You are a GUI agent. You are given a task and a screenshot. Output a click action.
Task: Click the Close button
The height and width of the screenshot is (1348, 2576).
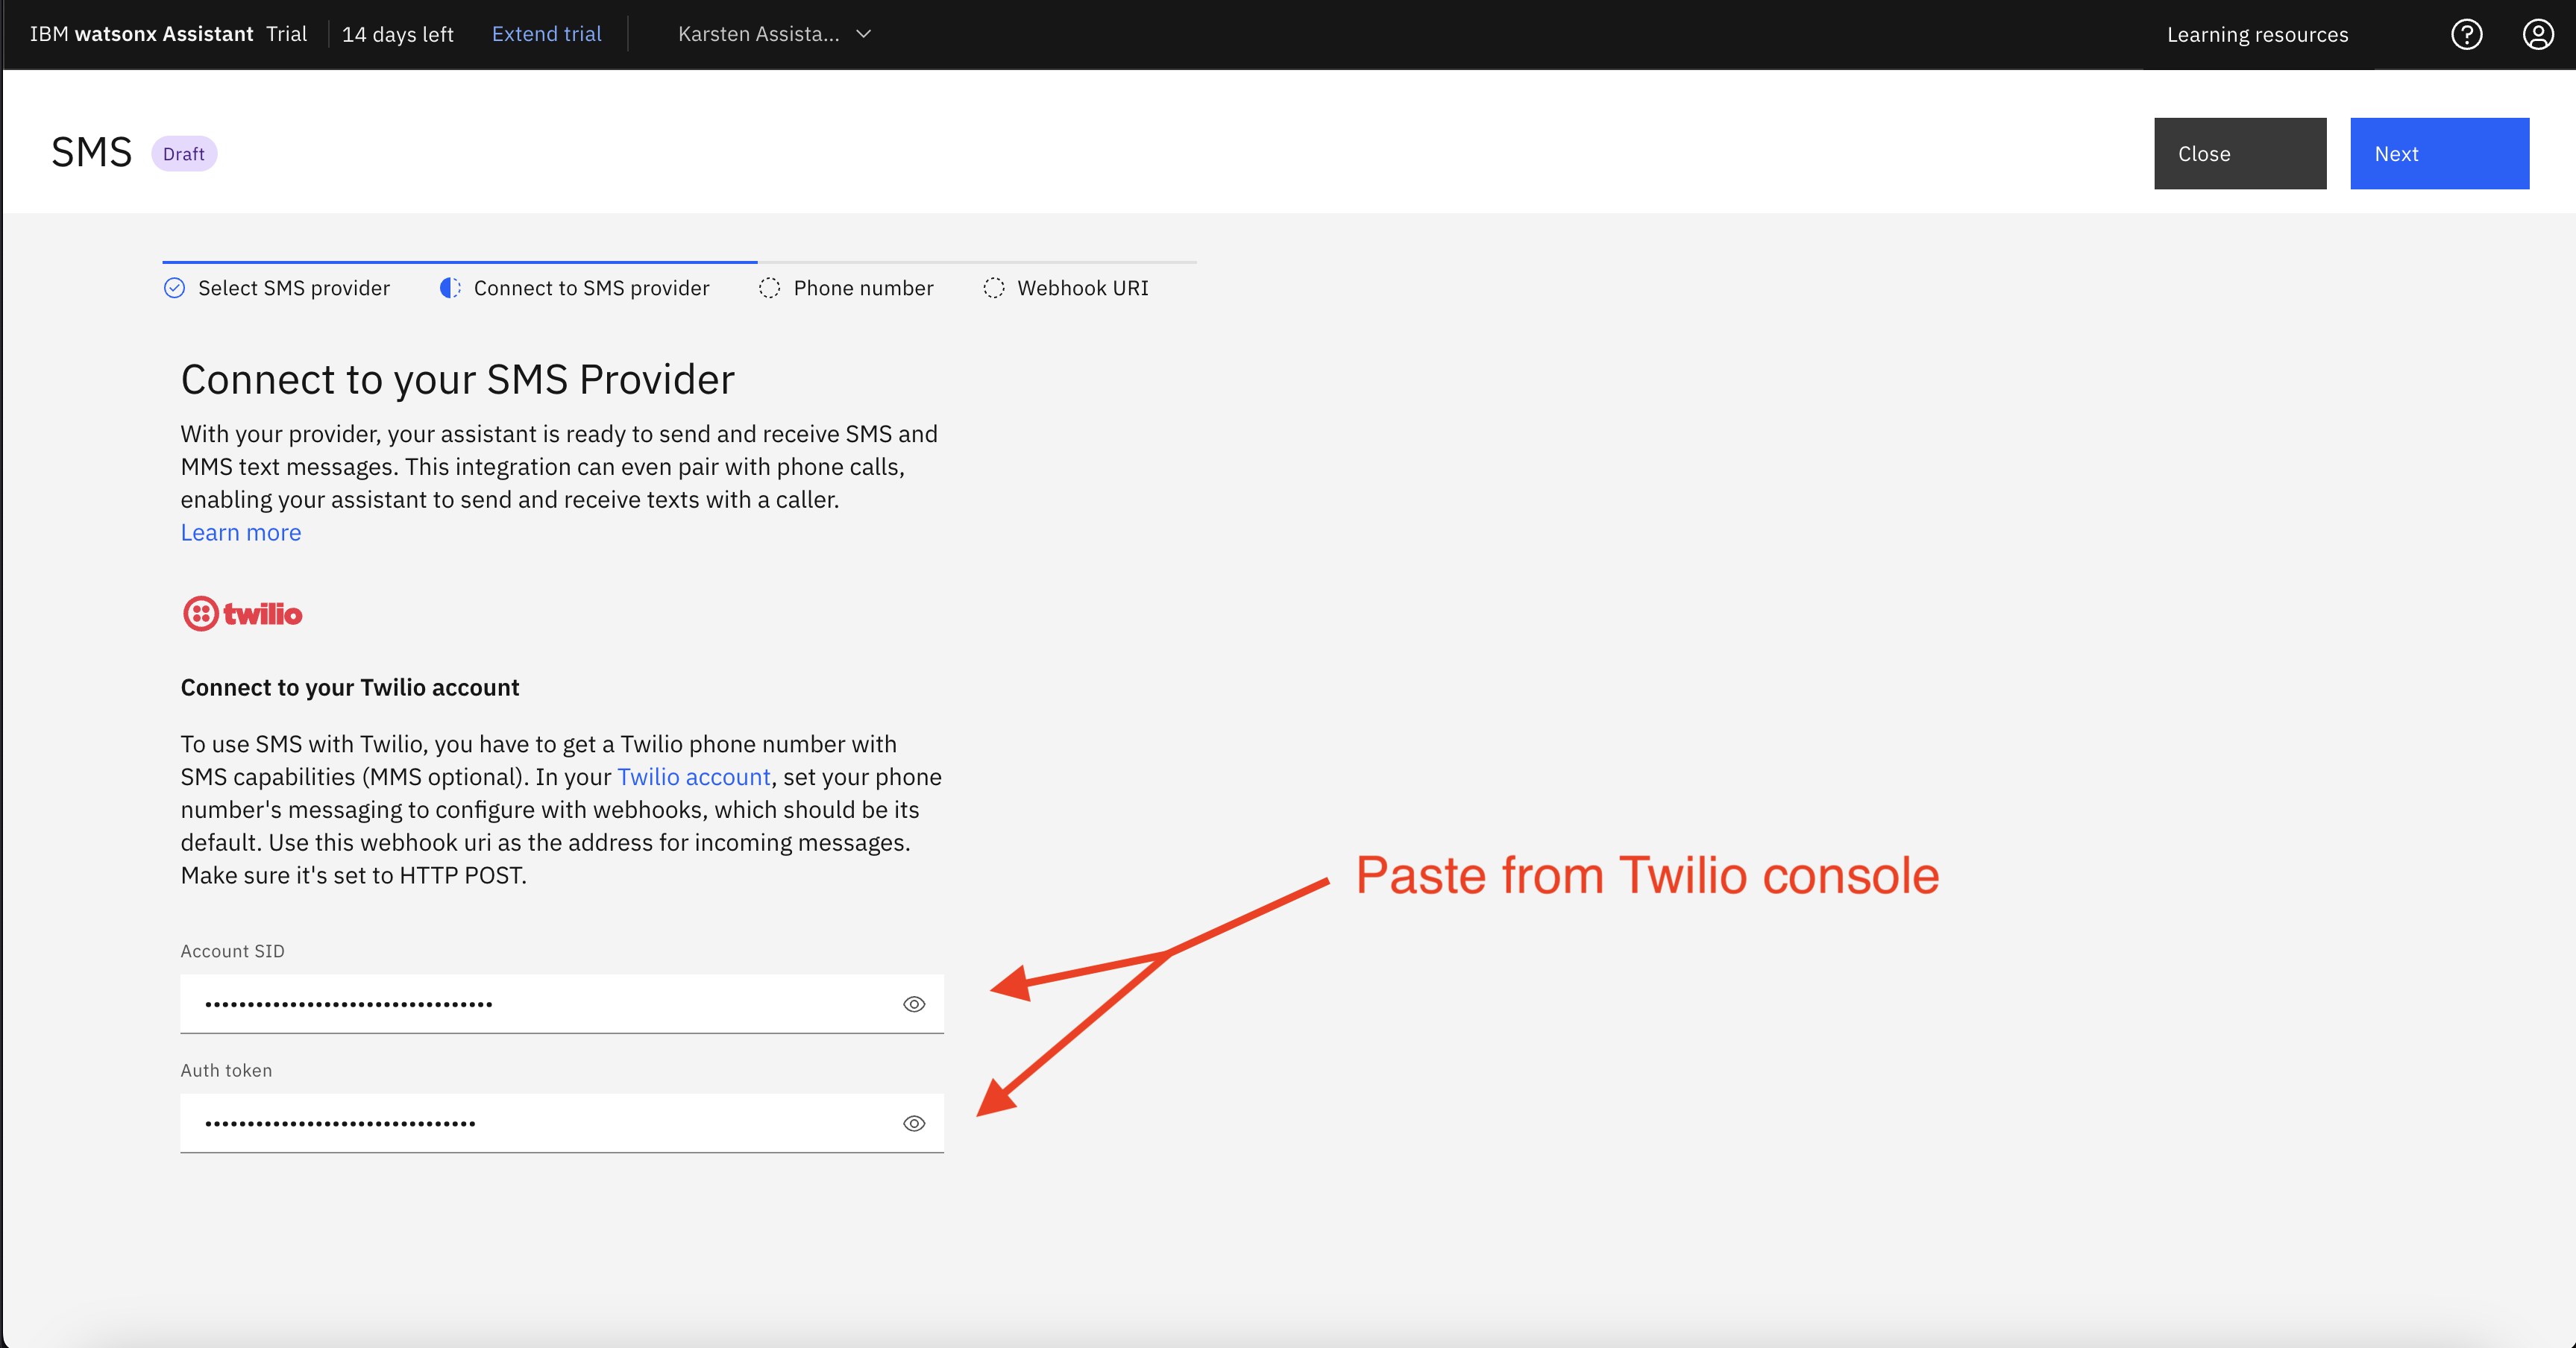[2239, 153]
